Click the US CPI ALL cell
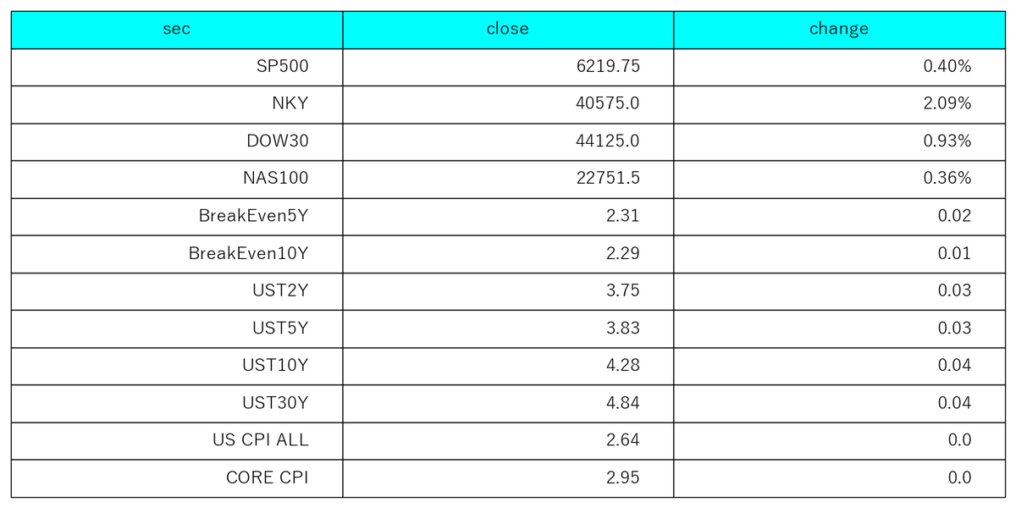The image size is (1016, 508). point(177,440)
